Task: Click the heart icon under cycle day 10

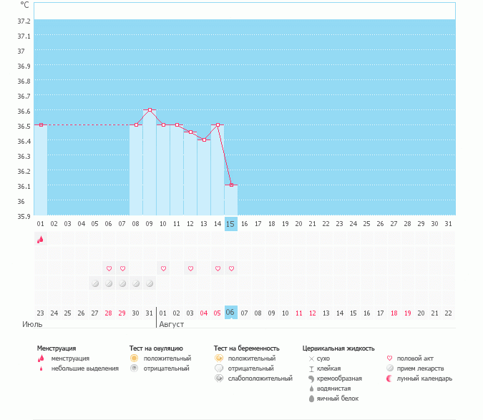Action: tap(163, 268)
